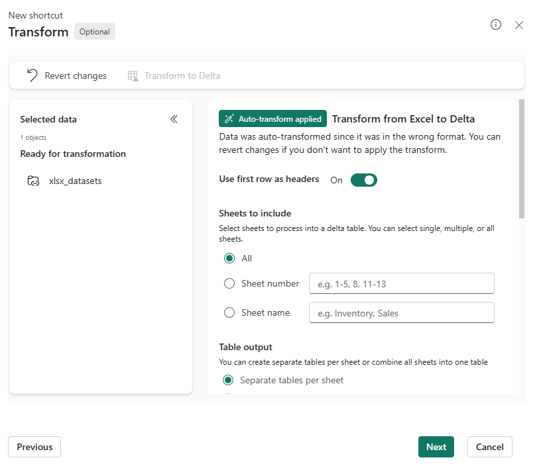Click the info icon in the header

tap(496, 24)
